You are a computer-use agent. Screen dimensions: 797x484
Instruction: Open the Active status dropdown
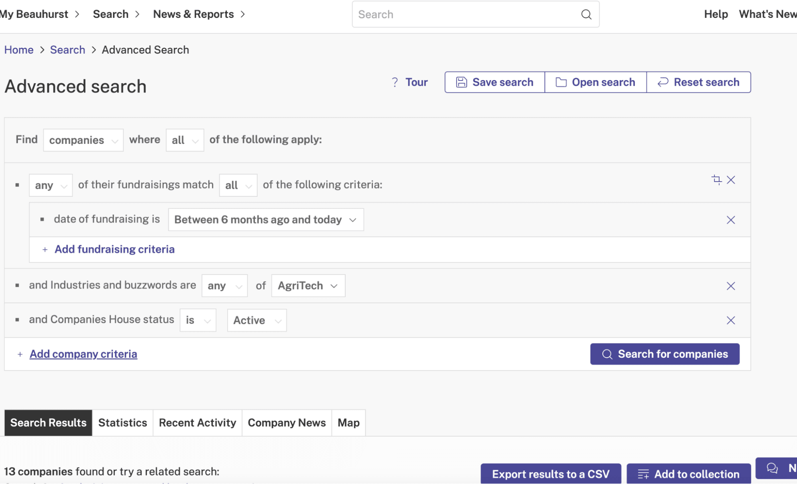pos(257,320)
